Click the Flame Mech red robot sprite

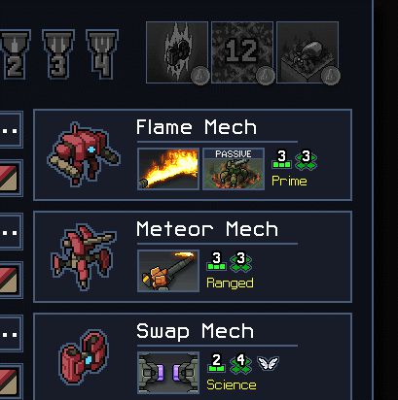coord(84,154)
